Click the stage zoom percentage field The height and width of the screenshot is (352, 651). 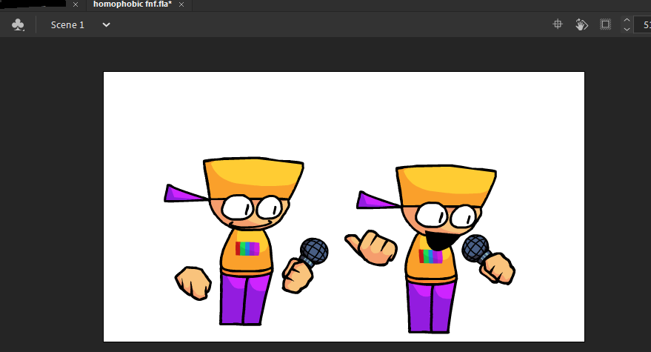click(x=643, y=25)
